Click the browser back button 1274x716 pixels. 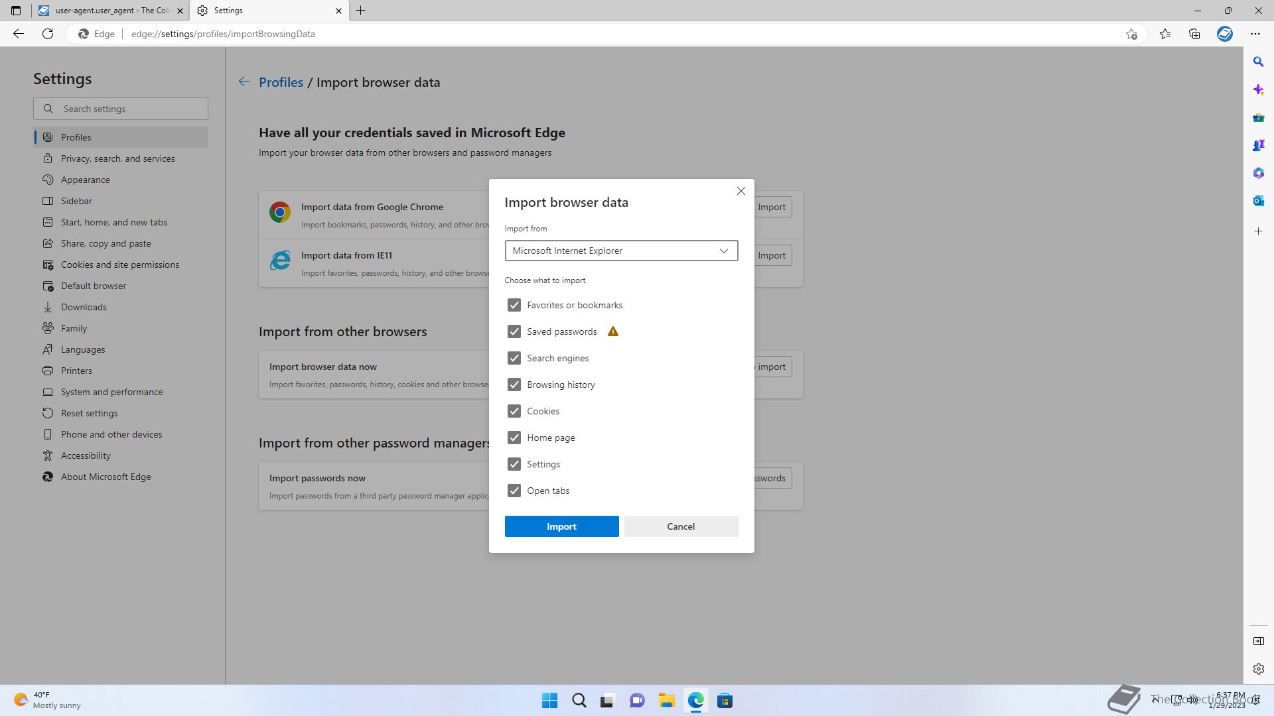[19, 34]
